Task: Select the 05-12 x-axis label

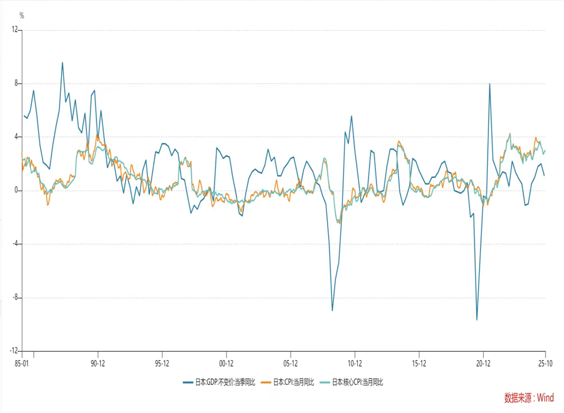Action: (290, 363)
